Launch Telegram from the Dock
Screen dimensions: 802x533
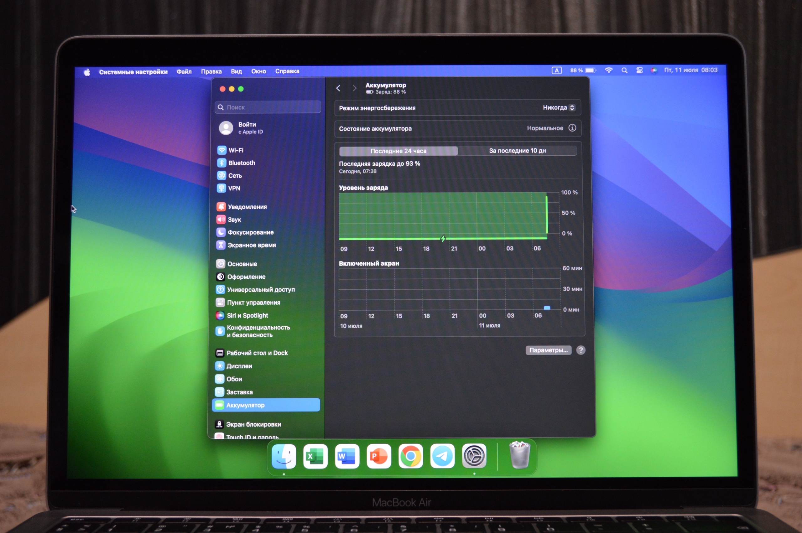tap(442, 456)
